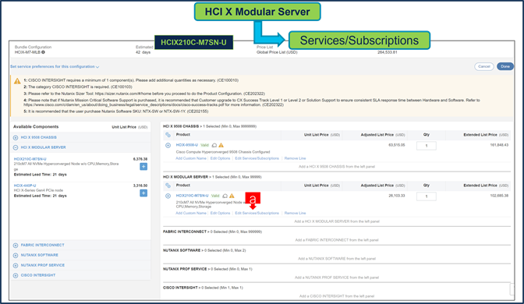Viewport: 524px width, 304px height.
Task: Expand the HCIX-9508-U line item row
Action: [168, 145]
